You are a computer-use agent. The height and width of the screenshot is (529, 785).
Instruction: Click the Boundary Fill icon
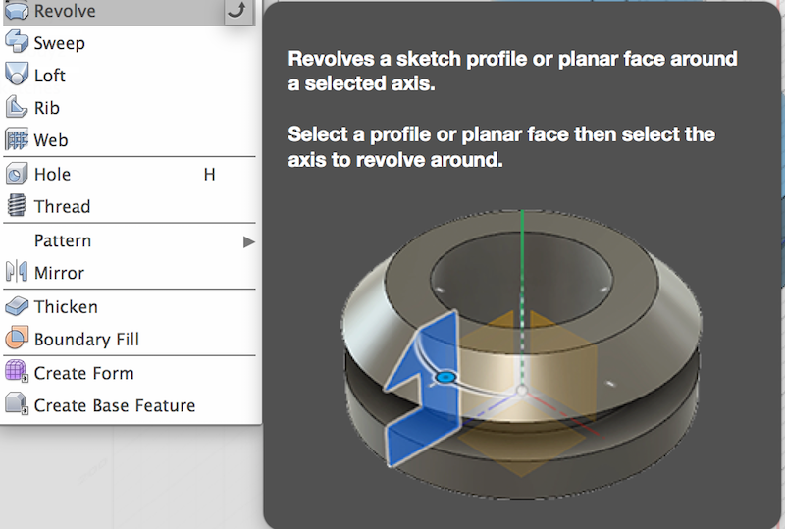17,339
